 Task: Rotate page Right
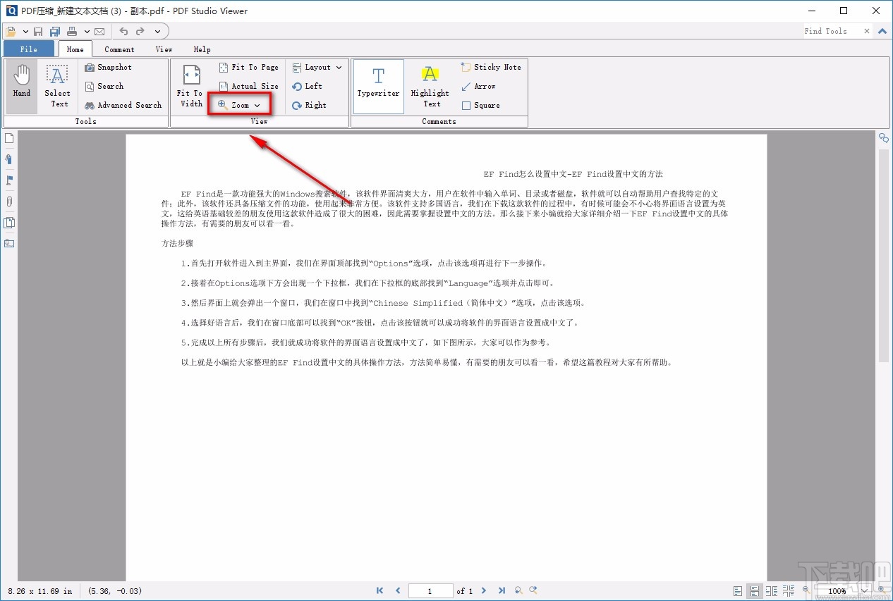(309, 106)
